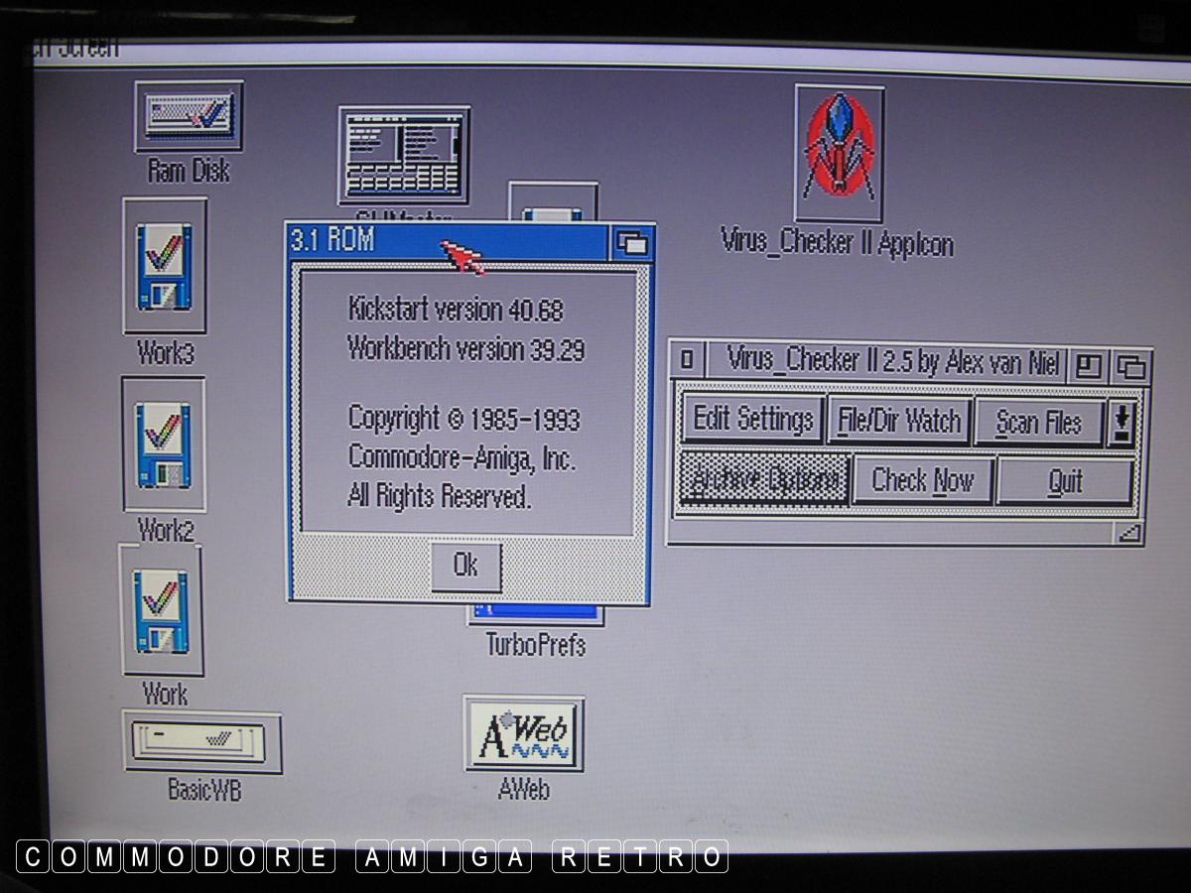Select the GUIMaster icon behind the dialog
The image size is (1191, 893).
[x=403, y=155]
